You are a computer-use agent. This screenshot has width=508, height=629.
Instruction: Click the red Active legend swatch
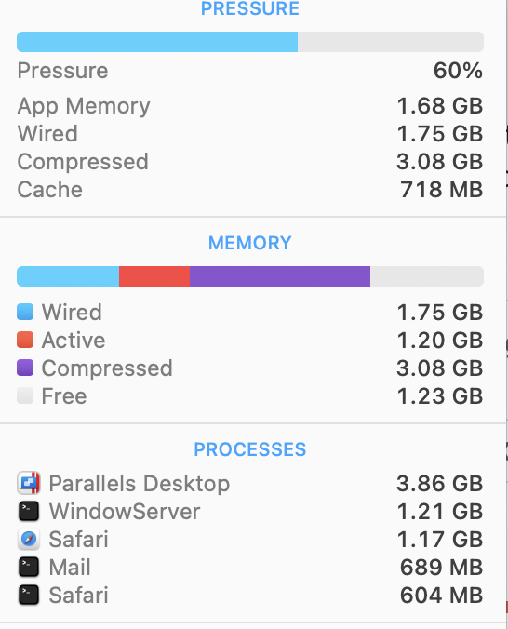(25, 340)
